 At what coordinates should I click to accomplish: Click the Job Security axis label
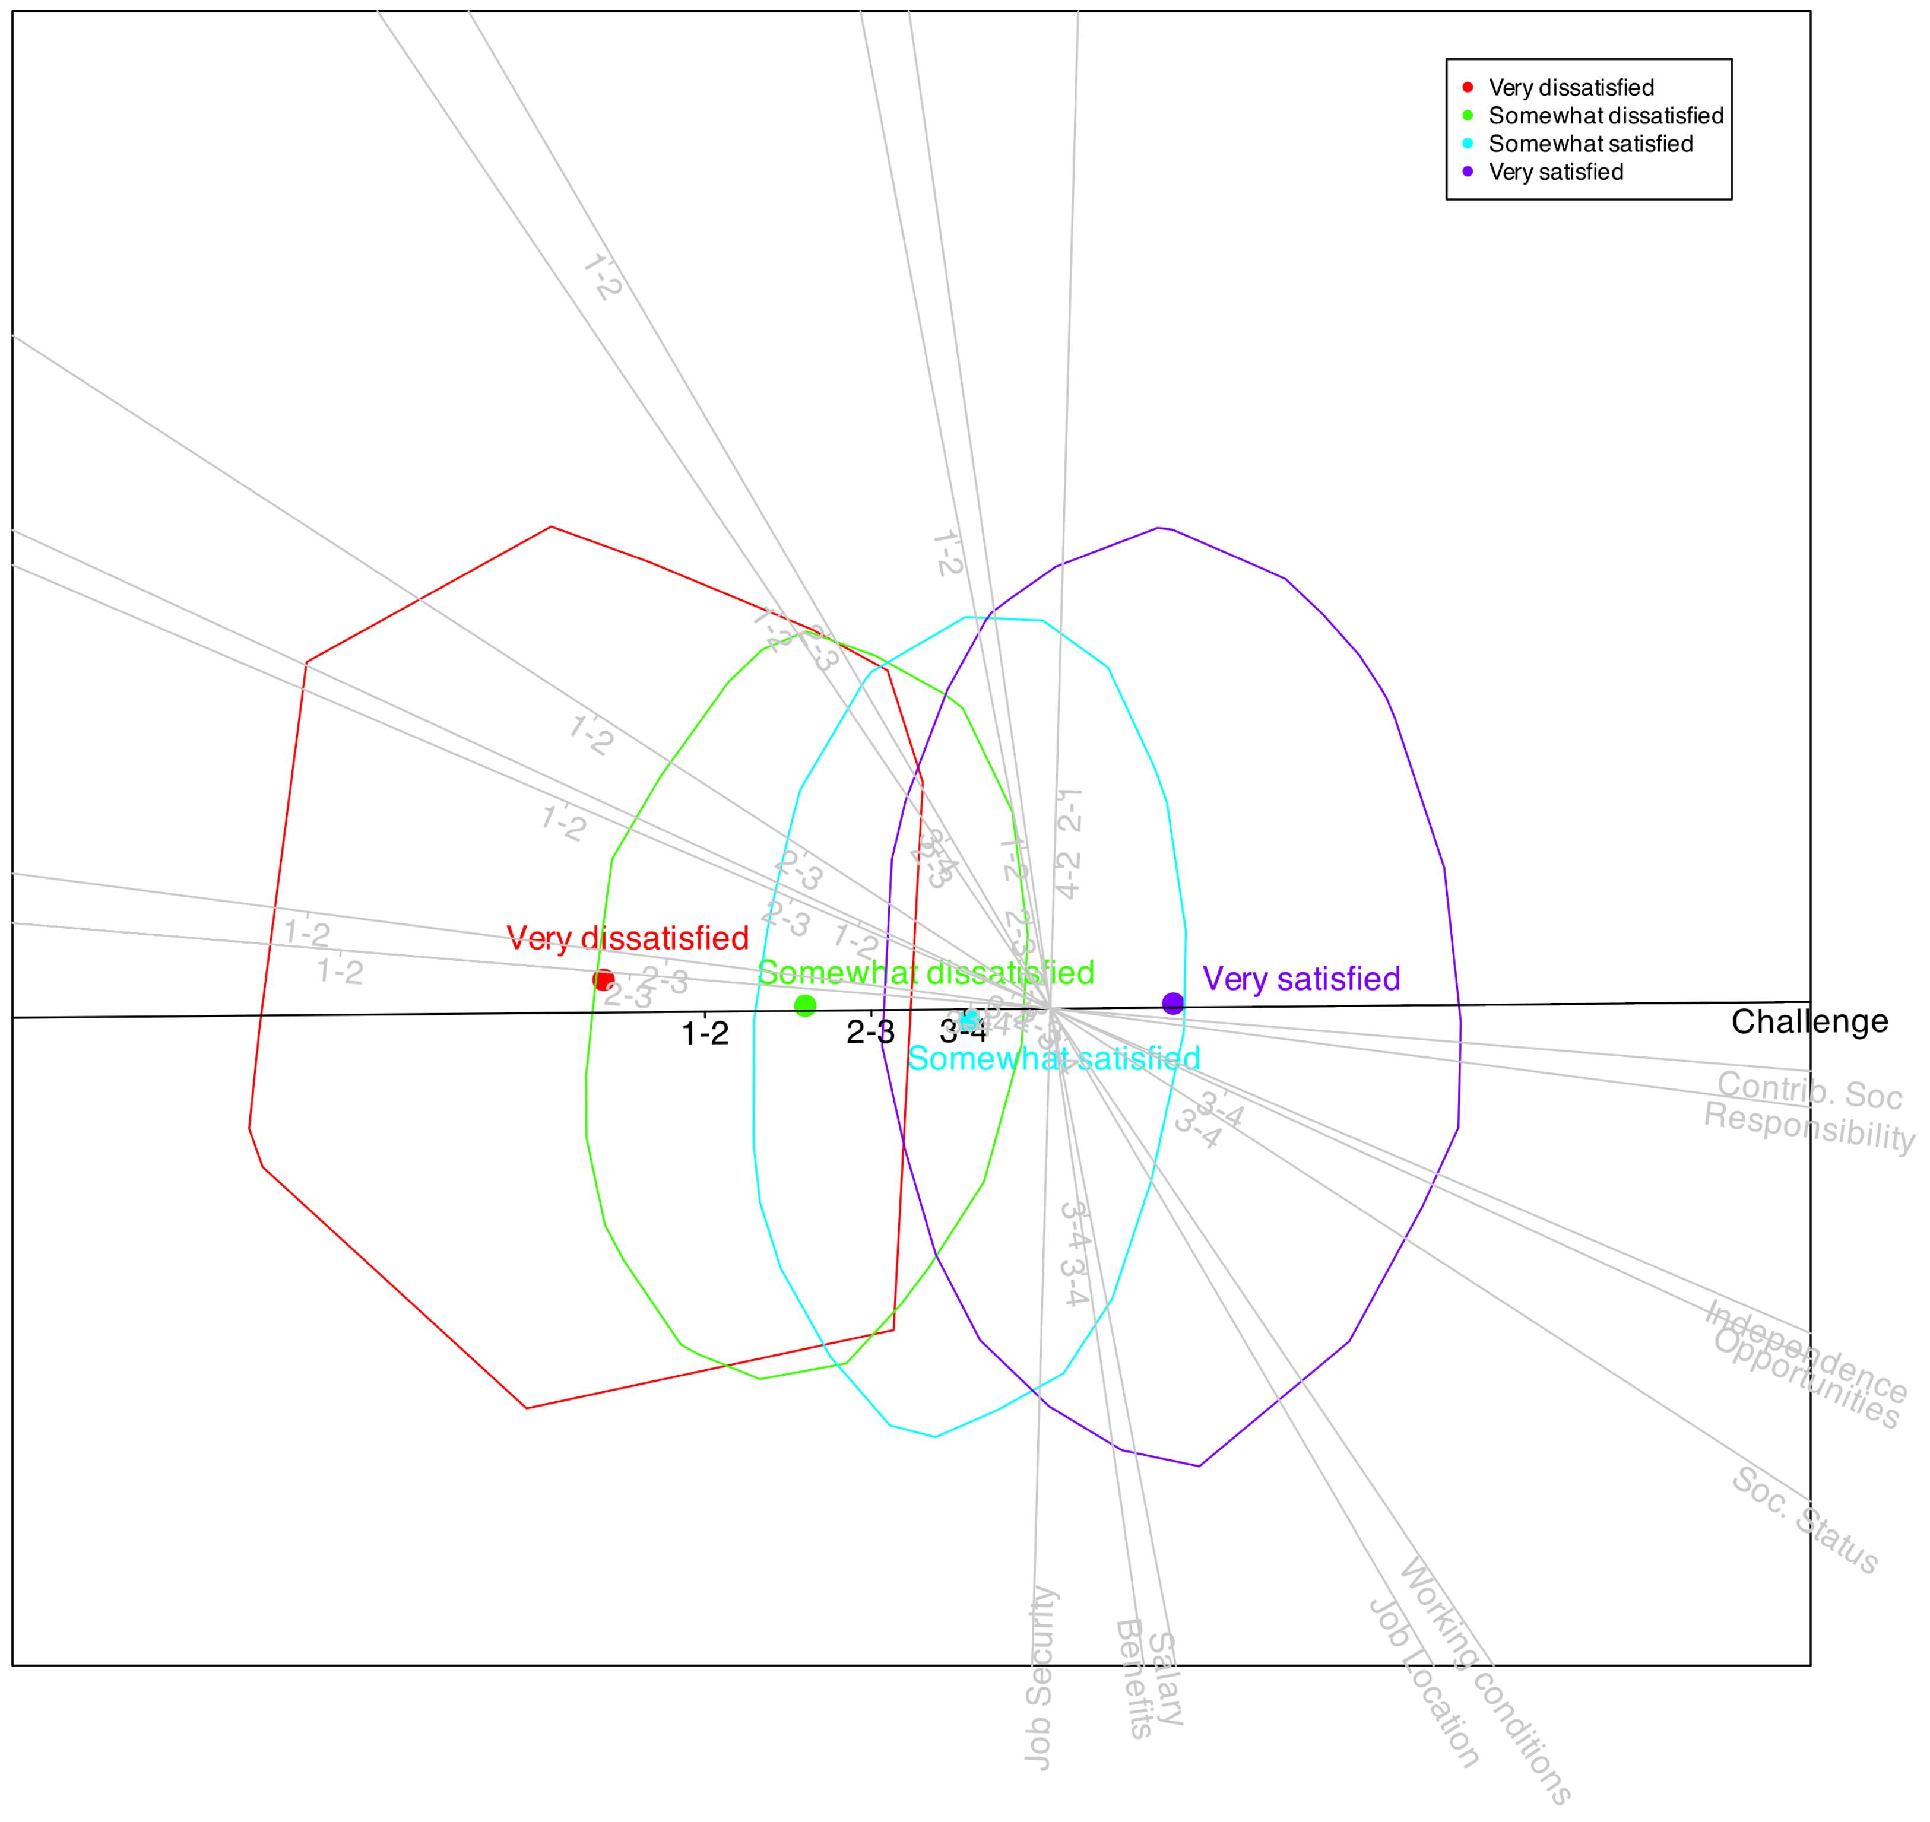click(1040, 1677)
